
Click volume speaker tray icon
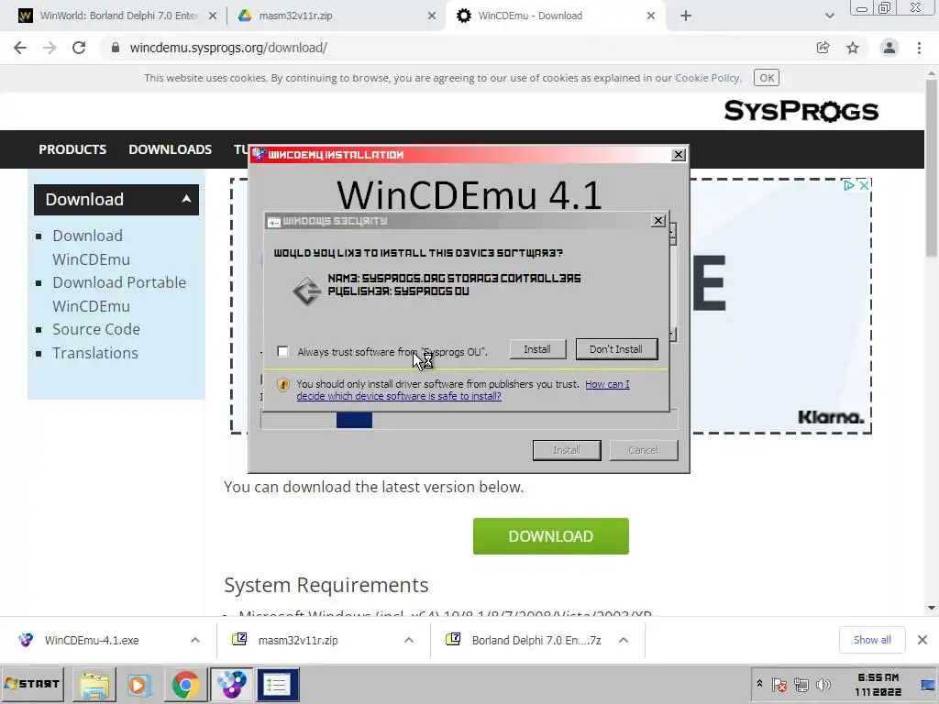pos(824,684)
